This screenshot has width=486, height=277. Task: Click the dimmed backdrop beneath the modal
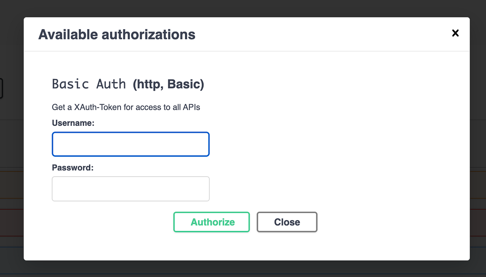pos(243,269)
